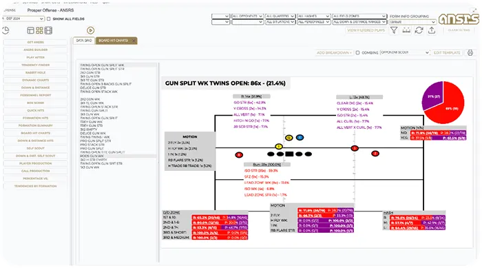Click the yellow Q player marker
Screen dimensions: 482x268
tap(289, 138)
